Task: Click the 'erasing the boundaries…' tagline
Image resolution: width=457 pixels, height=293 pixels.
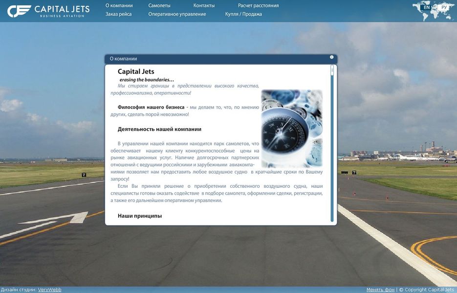Action: [x=147, y=80]
